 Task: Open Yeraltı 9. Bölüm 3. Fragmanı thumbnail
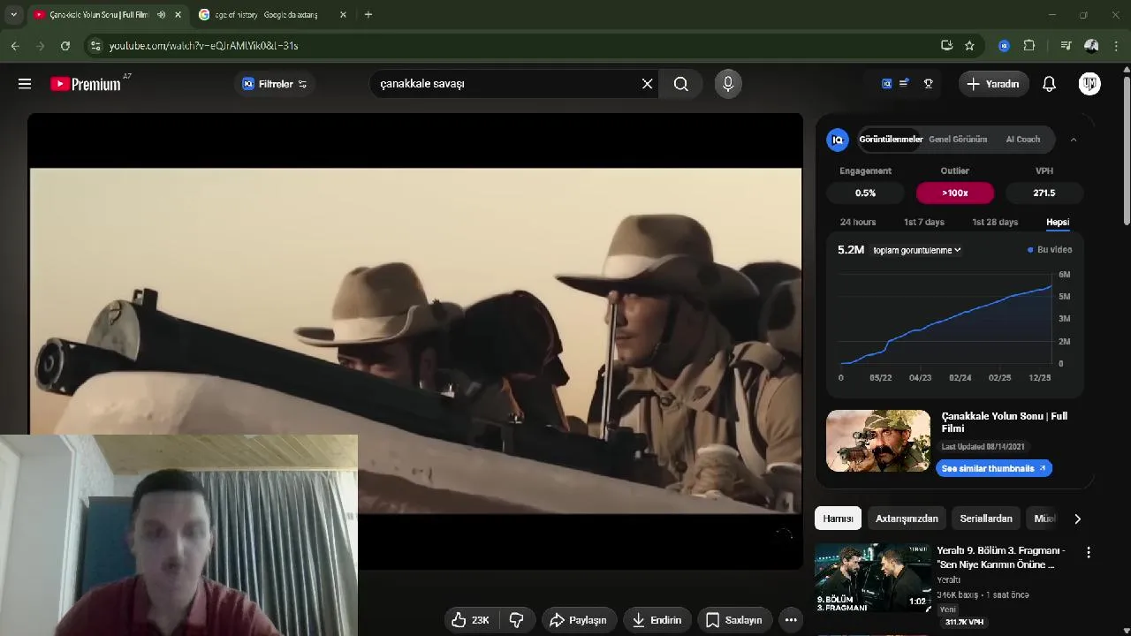(x=873, y=578)
